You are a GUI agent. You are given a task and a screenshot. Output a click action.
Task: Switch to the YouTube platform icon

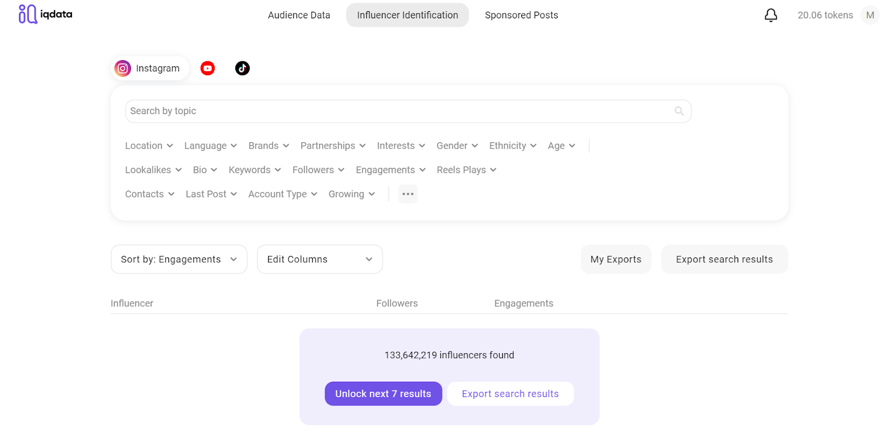coord(207,69)
